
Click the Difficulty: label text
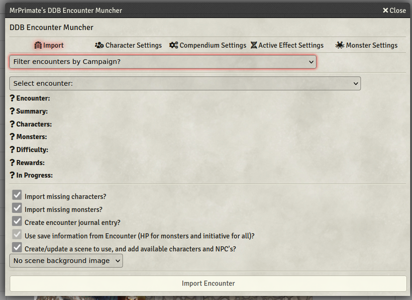tap(32, 150)
